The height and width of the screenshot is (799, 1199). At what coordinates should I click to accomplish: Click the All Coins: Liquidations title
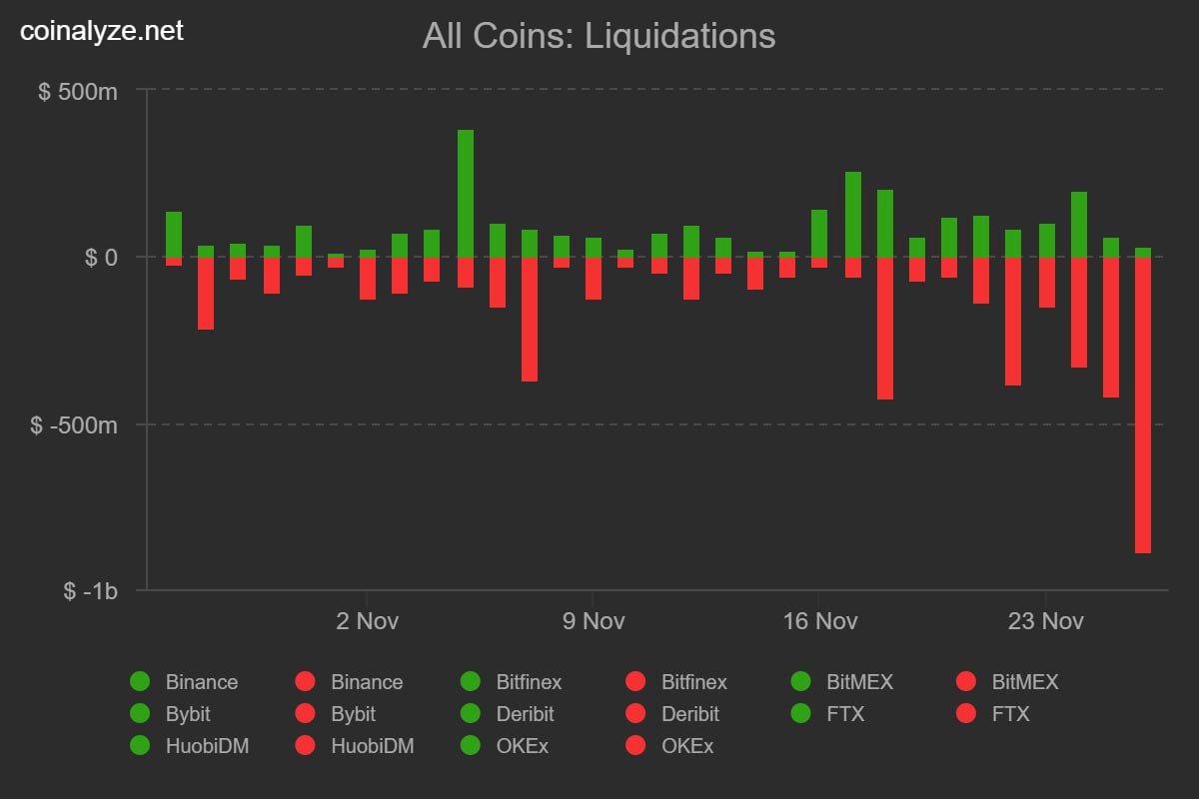coord(599,36)
